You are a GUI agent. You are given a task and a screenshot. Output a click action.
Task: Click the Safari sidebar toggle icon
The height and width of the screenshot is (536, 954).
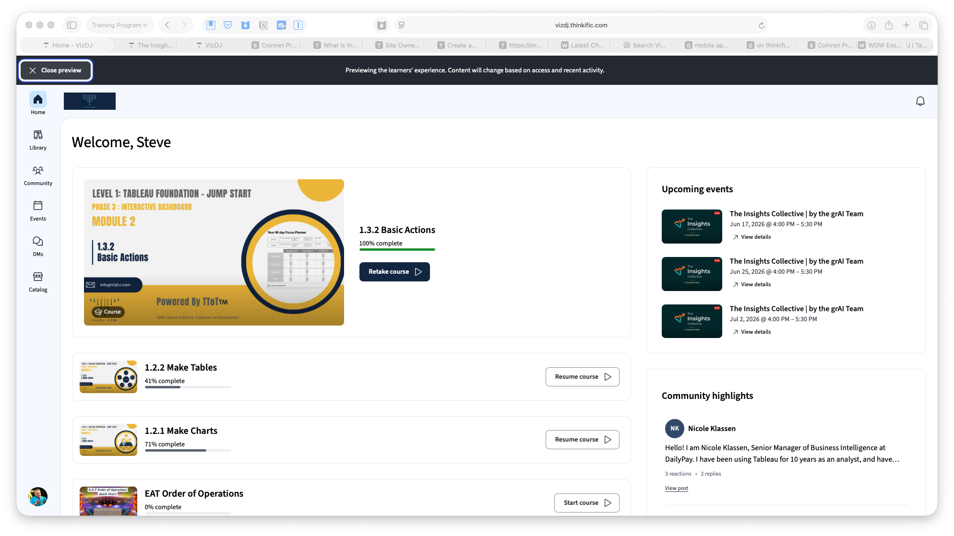pyautogui.click(x=72, y=25)
